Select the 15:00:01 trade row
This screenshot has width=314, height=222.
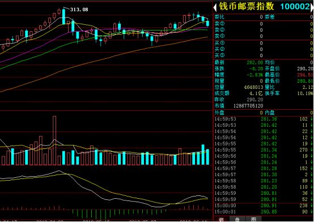pyautogui.click(x=264, y=212)
